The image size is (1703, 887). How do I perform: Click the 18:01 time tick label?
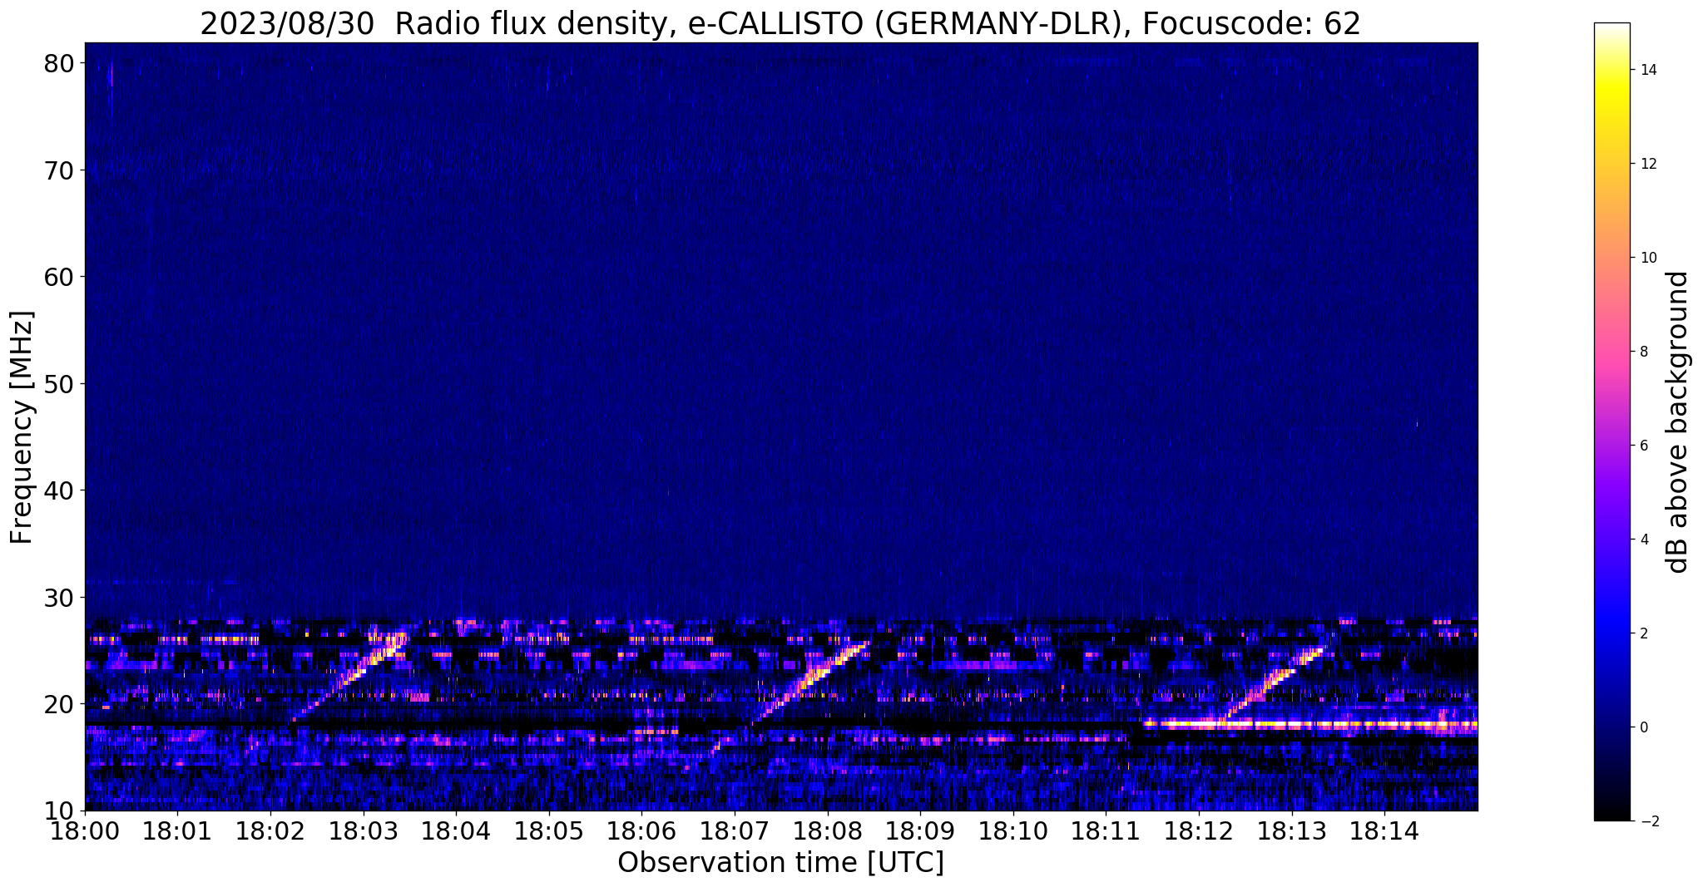177,830
